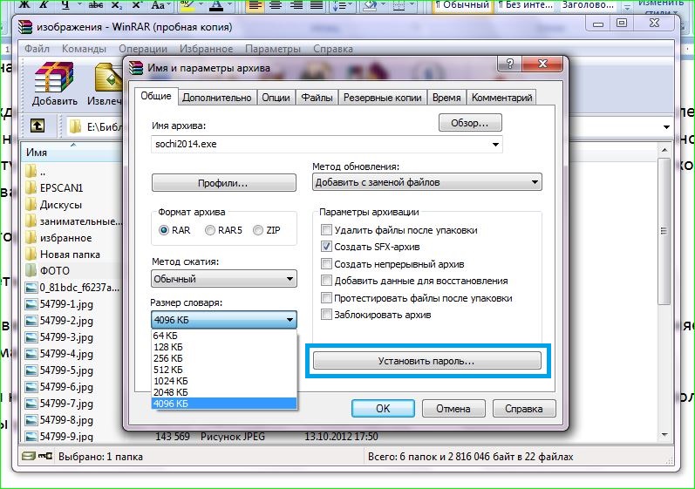695x489 pixels.
Task: Click the ФОТО folder icon
Action: tap(31, 270)
